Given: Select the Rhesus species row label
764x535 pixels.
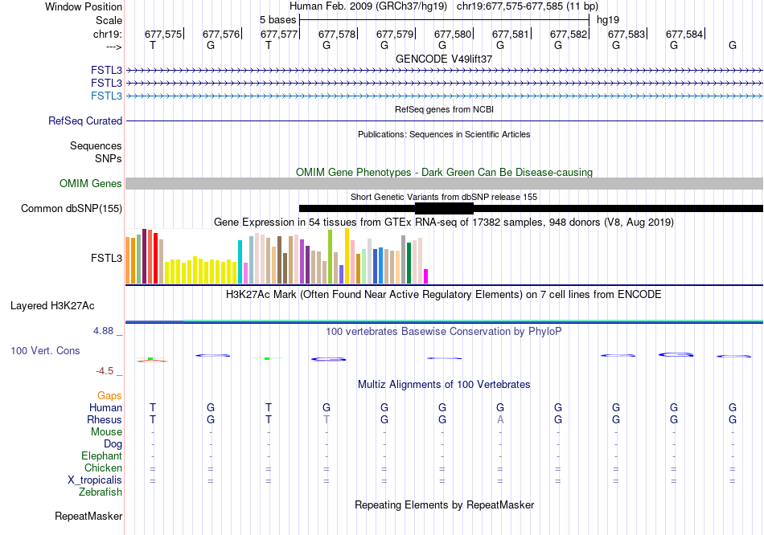Looking at the screenshot, I should tap(105, 419).
